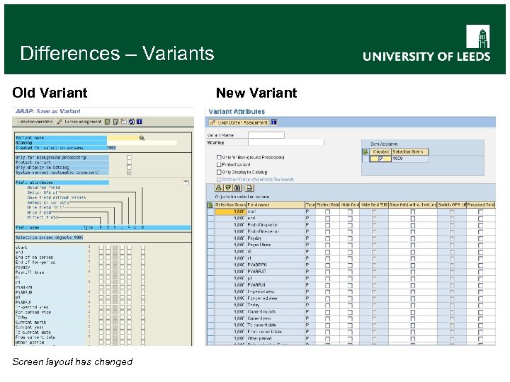Screen dimensions: 510x382
Task: Tick Protect variant checkbox in old variant
Action: [x=129, y=163]
